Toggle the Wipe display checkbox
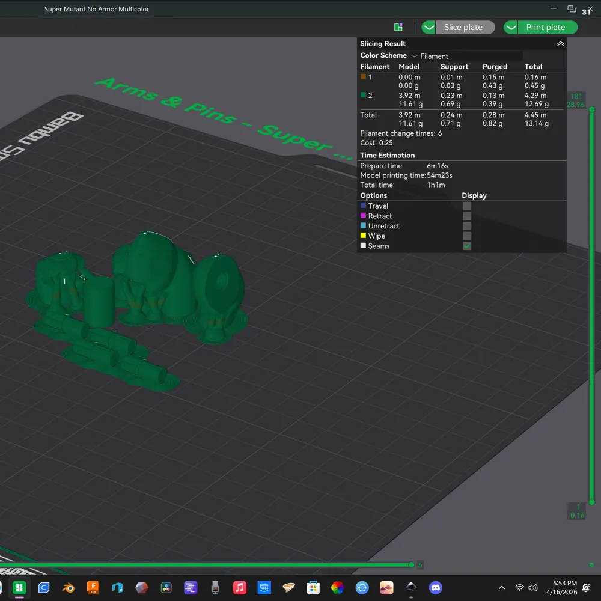601x601 pixels. coord(467,236)
